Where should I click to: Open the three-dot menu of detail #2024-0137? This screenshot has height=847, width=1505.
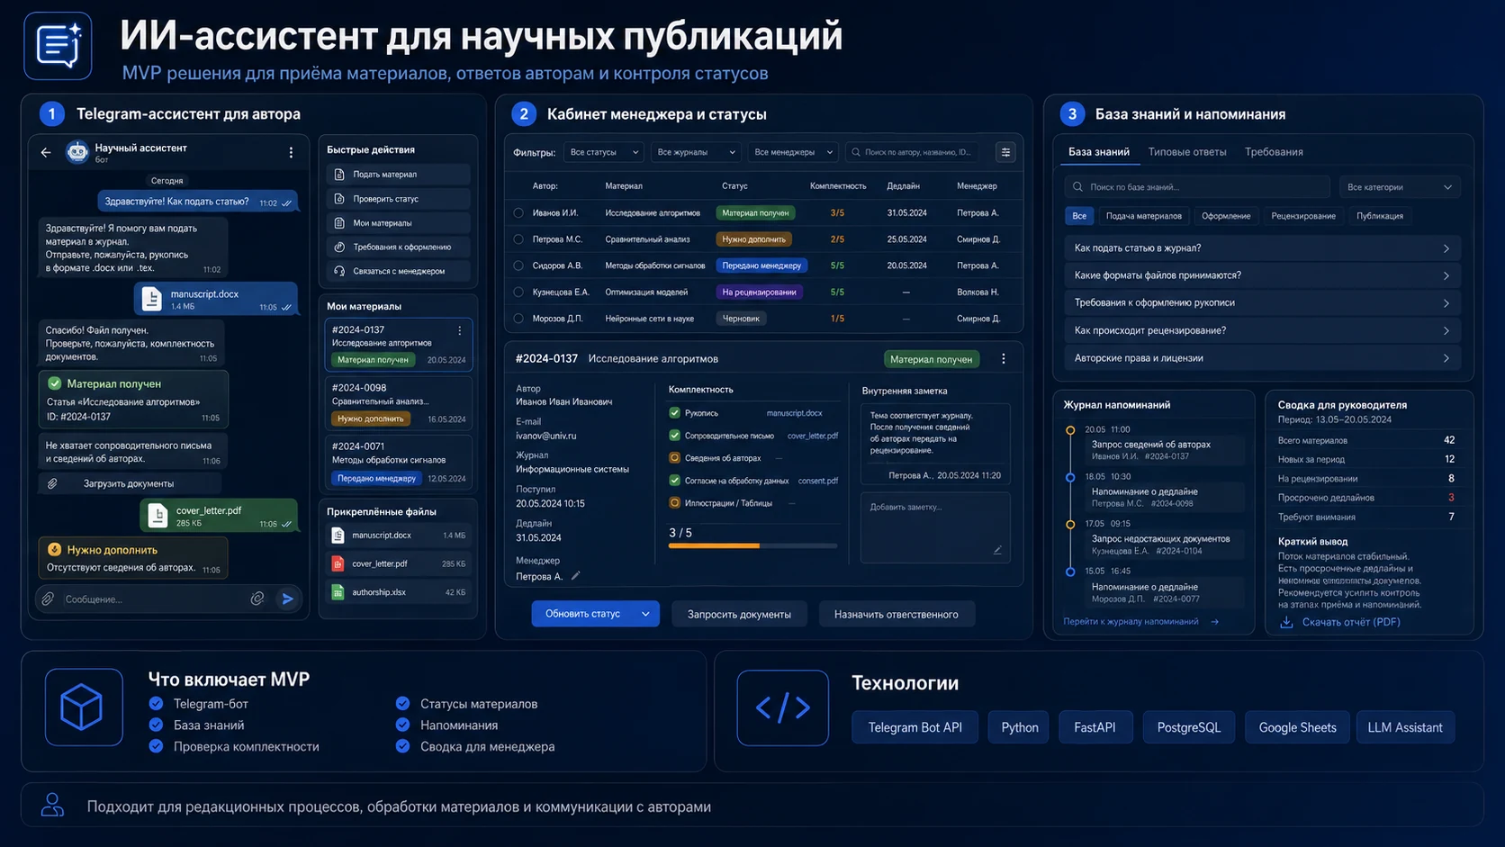1004,359
